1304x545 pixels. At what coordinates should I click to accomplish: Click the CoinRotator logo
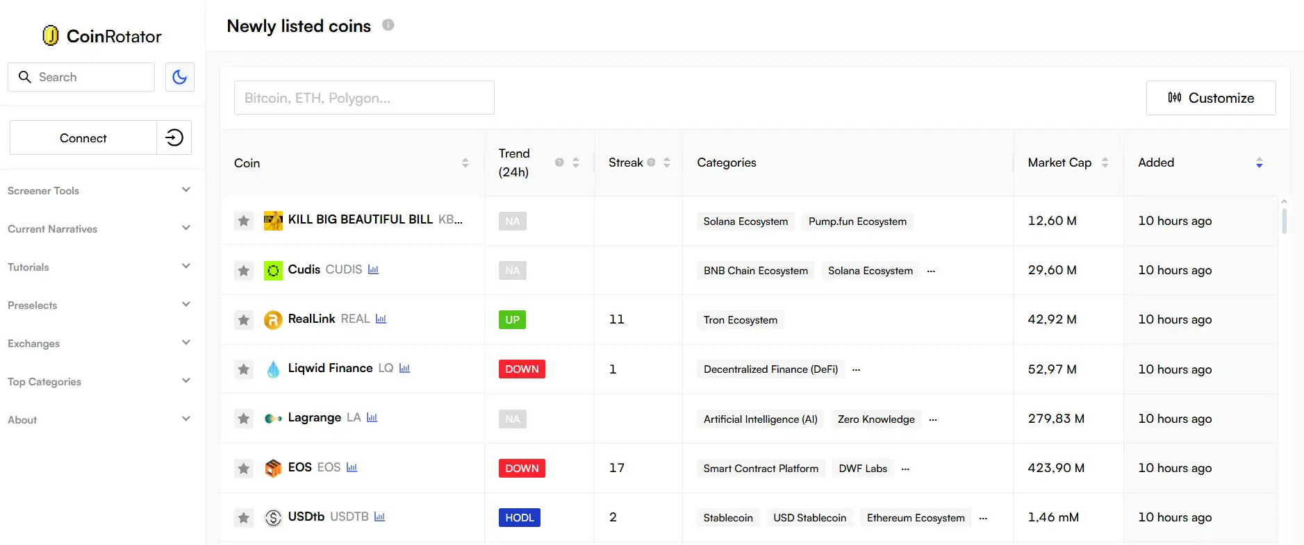coord(102,36)
